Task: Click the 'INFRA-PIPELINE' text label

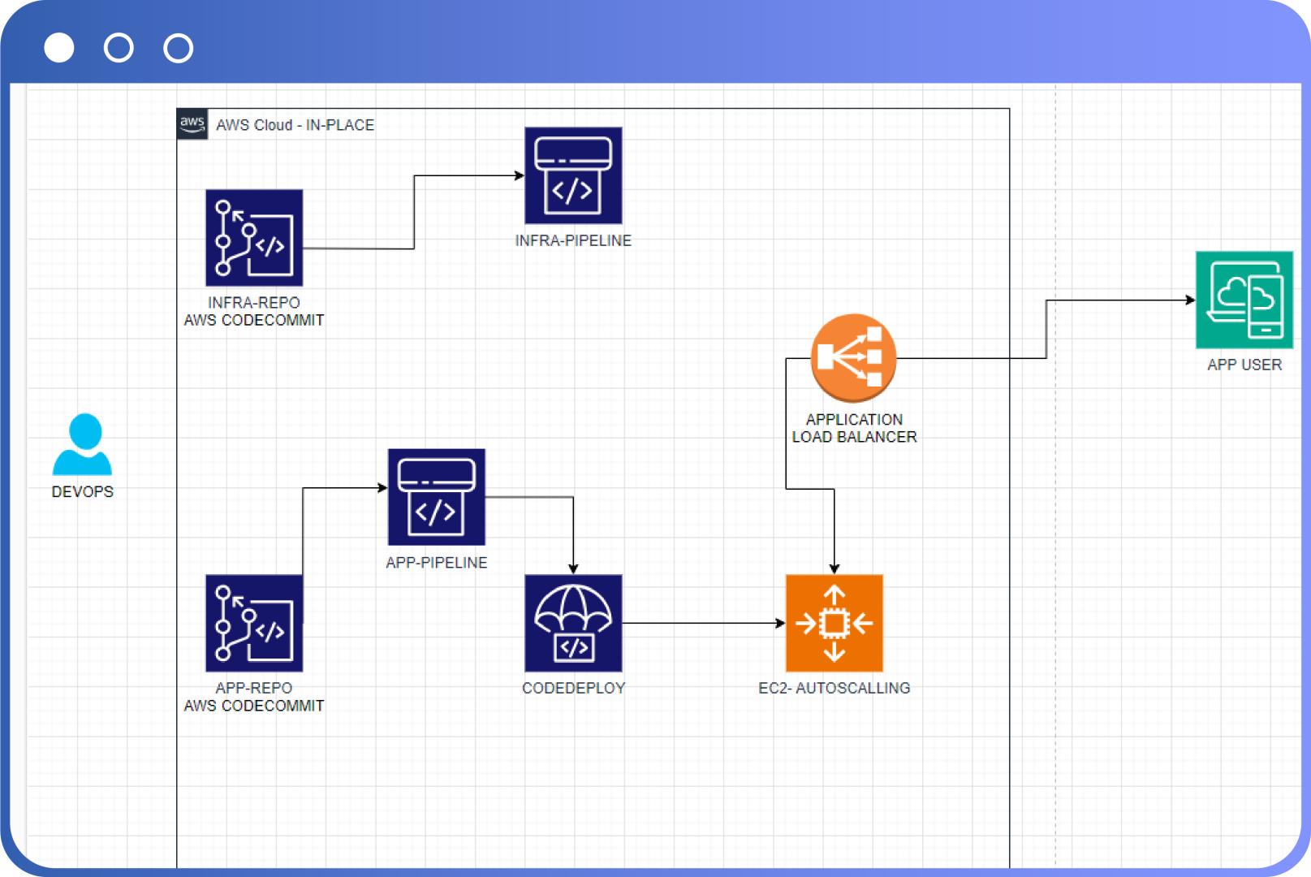Action: (x=573, y=240)
